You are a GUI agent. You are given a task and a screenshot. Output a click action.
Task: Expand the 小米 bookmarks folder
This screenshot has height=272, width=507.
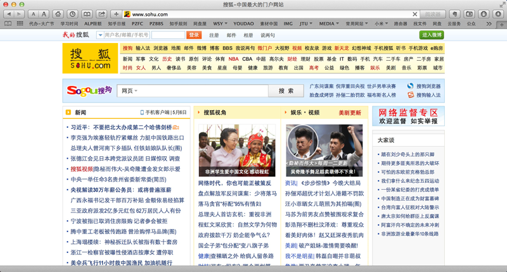pyautogui.click(x=382, y=23)
